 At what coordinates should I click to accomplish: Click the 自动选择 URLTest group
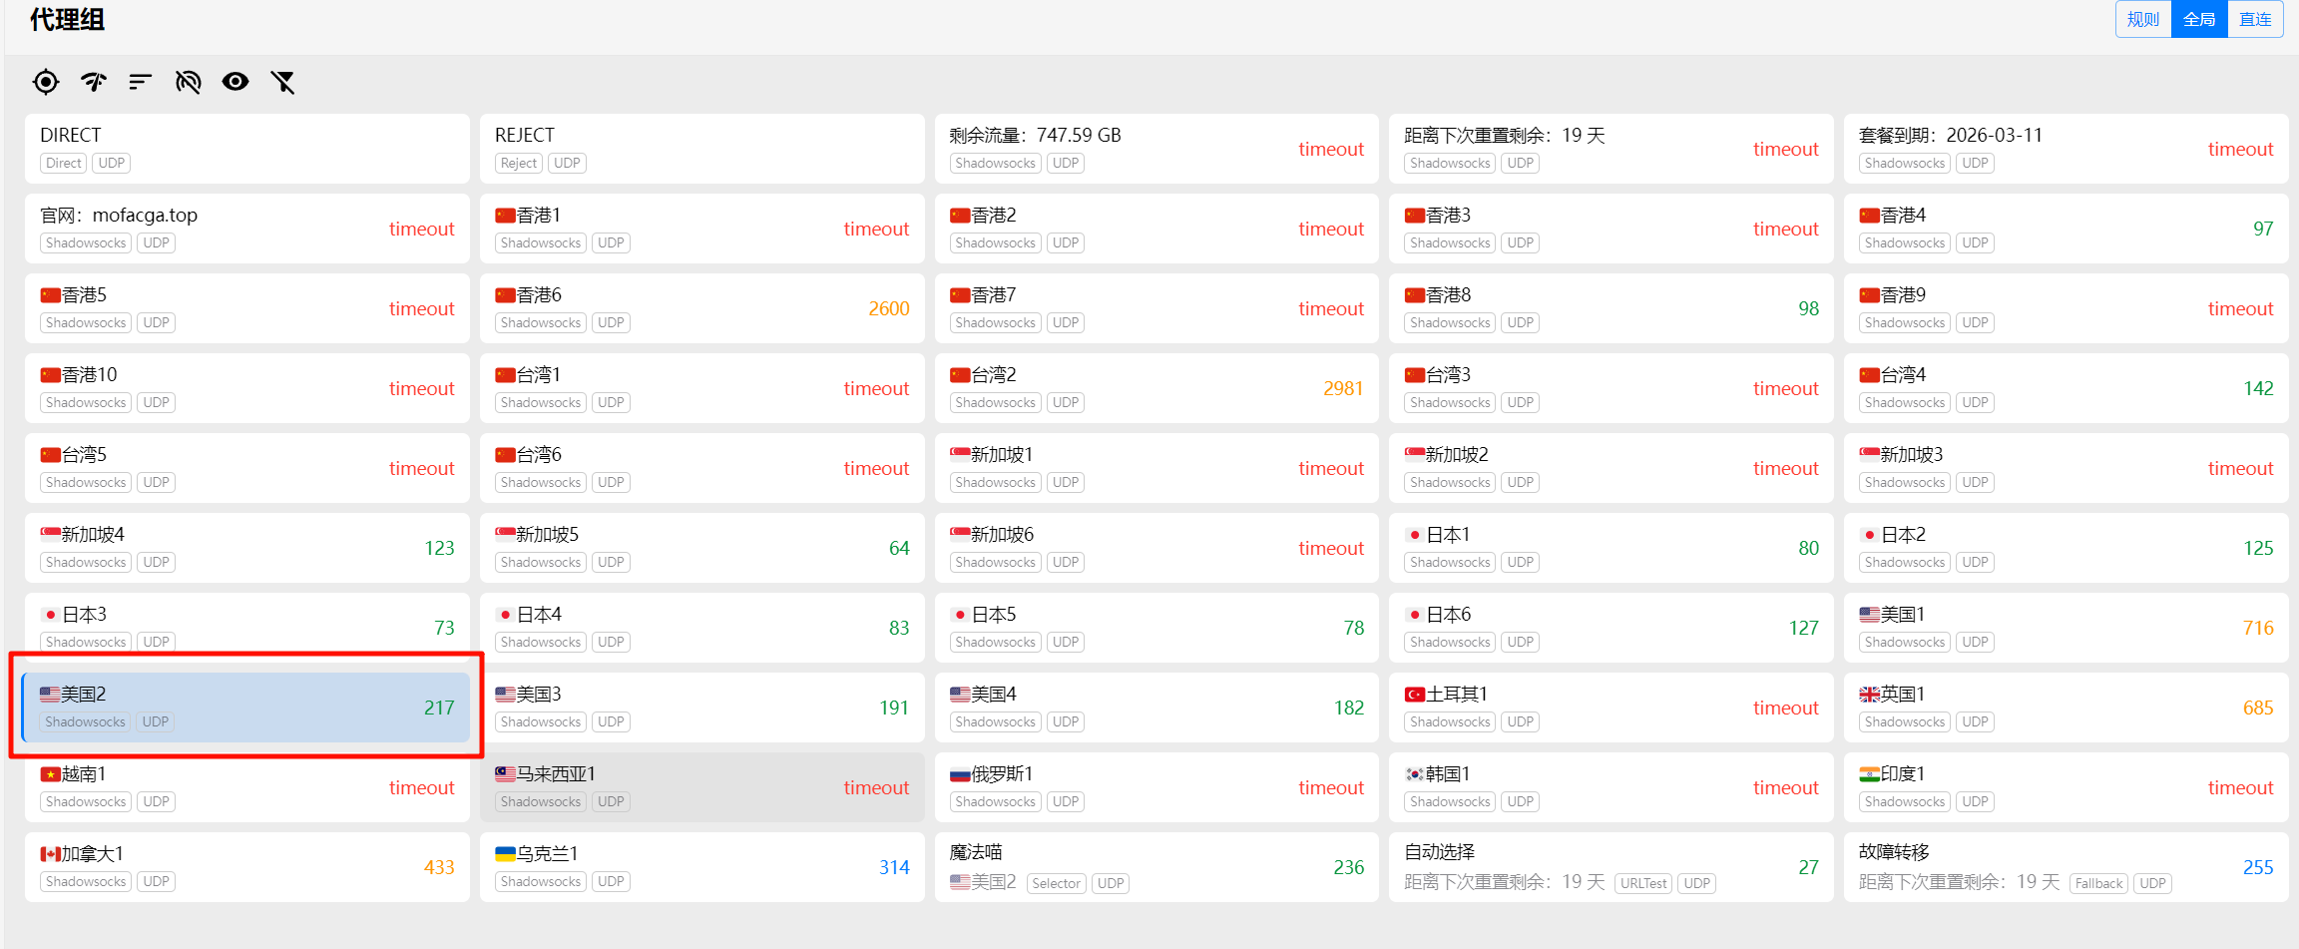(x=1609, y=866)
